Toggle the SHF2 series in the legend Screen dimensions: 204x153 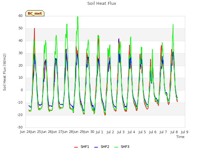102,147
